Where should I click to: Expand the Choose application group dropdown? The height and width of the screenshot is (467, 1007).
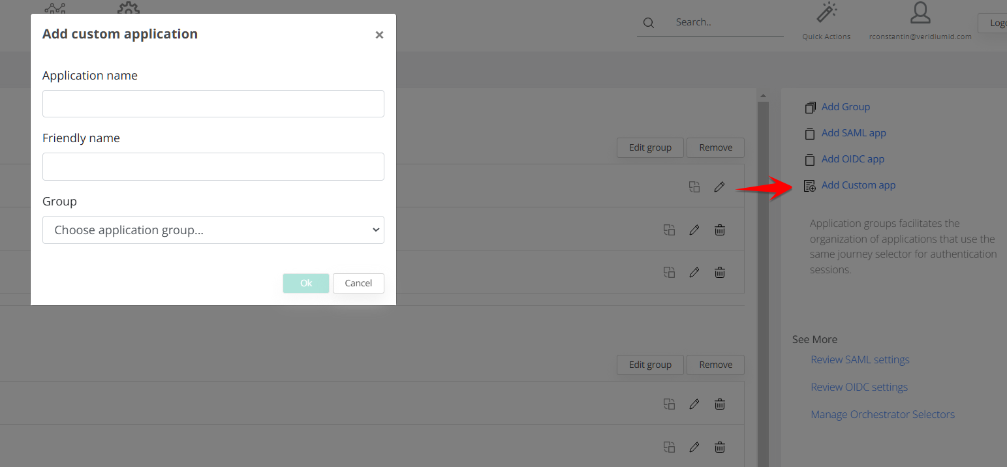pos(213,230)
